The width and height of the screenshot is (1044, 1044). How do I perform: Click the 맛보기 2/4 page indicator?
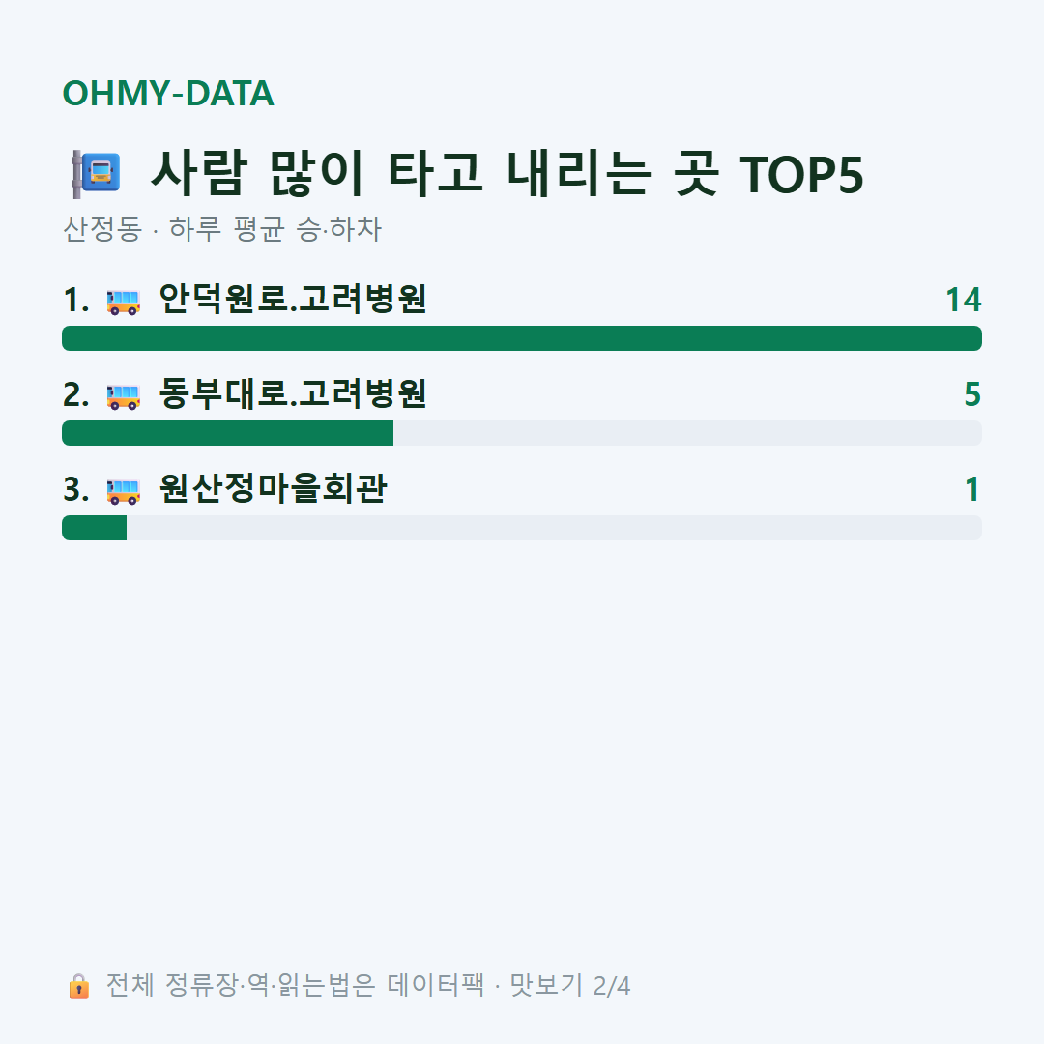pyautogui.click(x=570, y=985)
